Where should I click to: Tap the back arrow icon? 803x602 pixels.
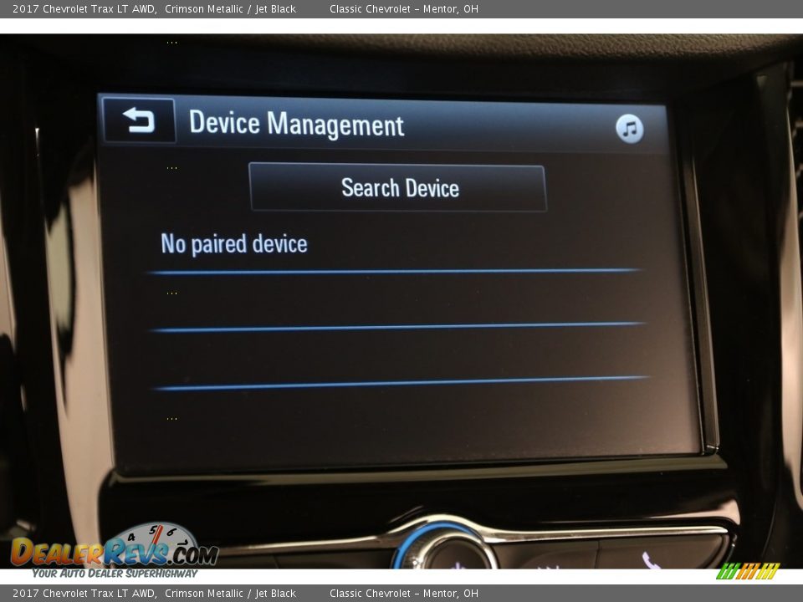139,121
